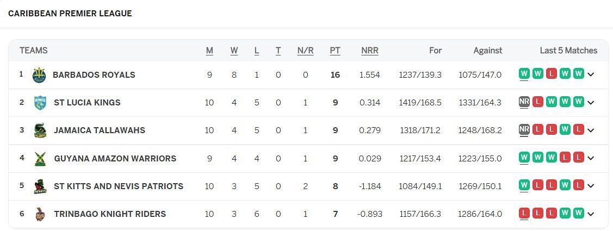Click the N/R column header
The width and height of the screenshot is (613, 231).
pos(305,51)
